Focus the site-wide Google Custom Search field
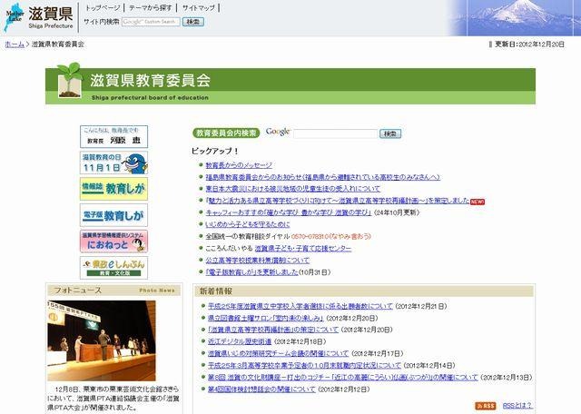Screen dimensions: 581x414 (151, 22)
